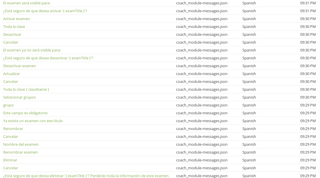320x178 pixels.
Task: Open 'El examen ya no será visible para:'
Action: coord(32,50)
